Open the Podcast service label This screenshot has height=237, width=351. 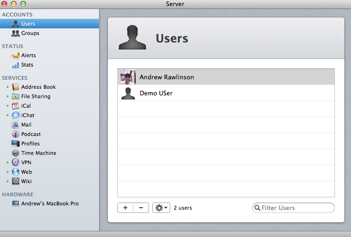[x=31, y=134]
